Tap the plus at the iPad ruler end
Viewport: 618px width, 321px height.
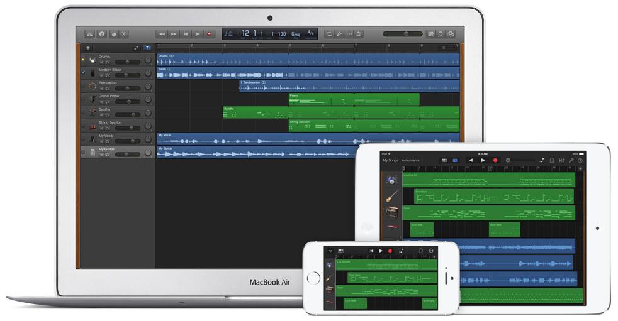(580, 169)
